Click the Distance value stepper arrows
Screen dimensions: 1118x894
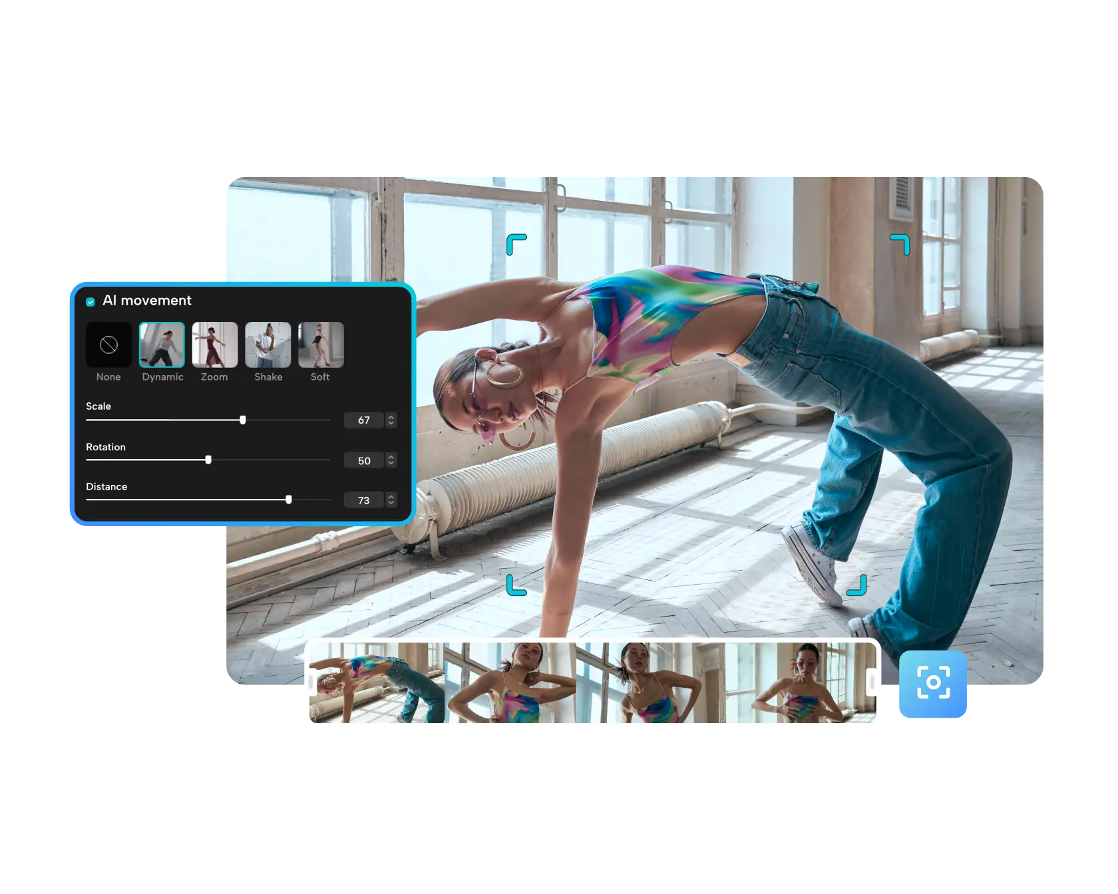(x=391, y=500)
